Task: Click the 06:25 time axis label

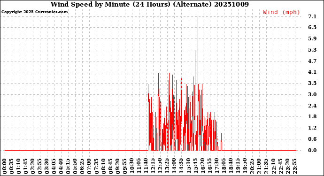Action: tap(83, 167)
